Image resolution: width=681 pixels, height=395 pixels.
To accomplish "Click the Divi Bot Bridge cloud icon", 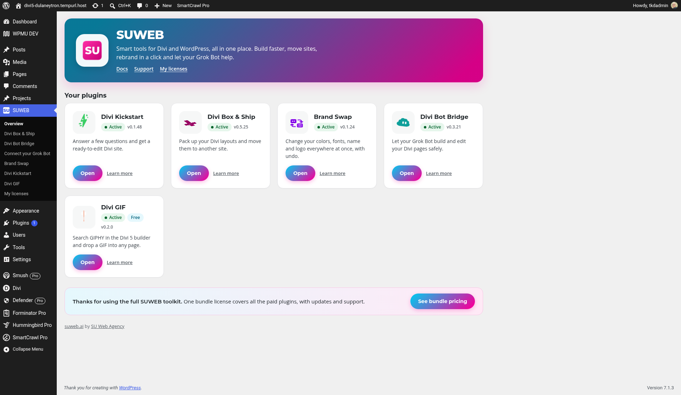I will pos(403,122).
